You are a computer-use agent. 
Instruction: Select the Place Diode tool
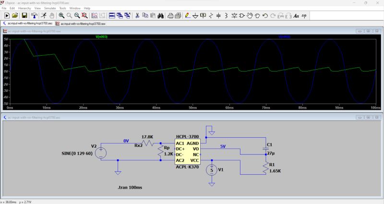coord(234,16)
